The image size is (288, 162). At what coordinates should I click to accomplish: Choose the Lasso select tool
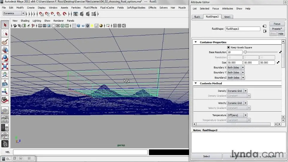click(5, 33)
